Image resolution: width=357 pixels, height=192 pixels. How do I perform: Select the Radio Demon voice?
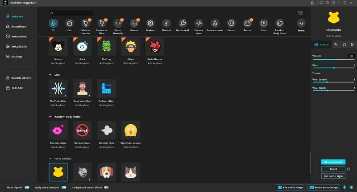pyautogui.click(x=155, y=47)
